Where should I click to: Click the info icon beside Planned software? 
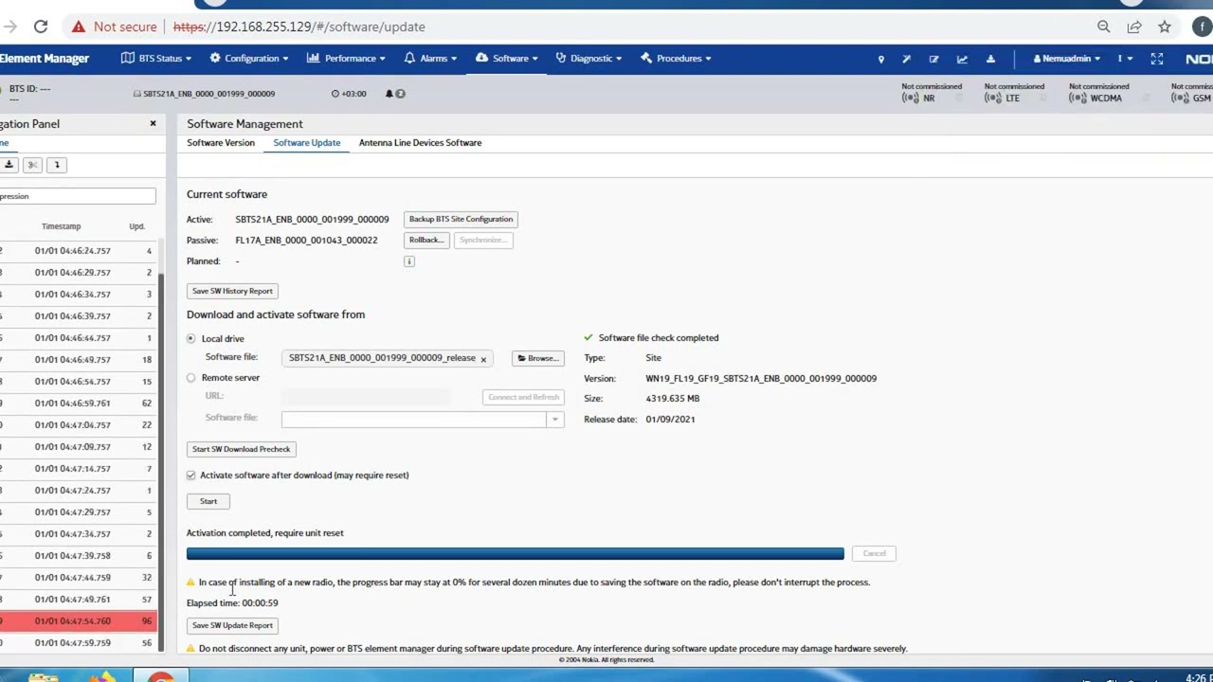pos(409,261)
